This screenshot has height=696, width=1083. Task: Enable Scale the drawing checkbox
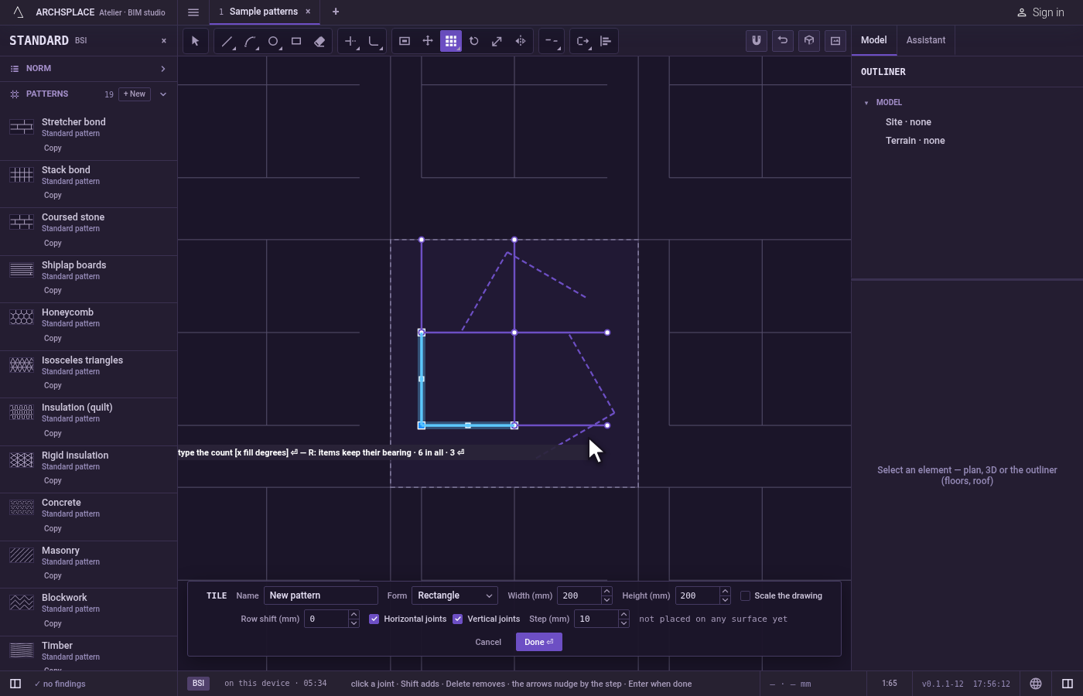click(x=746, y=595)
